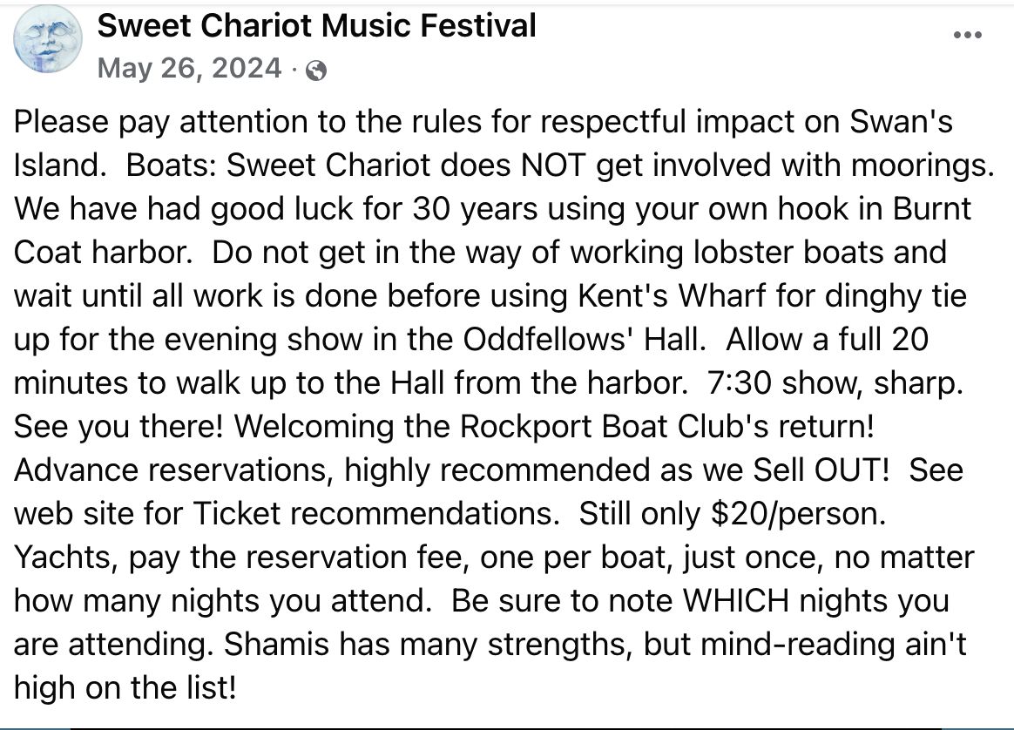Click the "$20/person" price text

tap(797, 513)
